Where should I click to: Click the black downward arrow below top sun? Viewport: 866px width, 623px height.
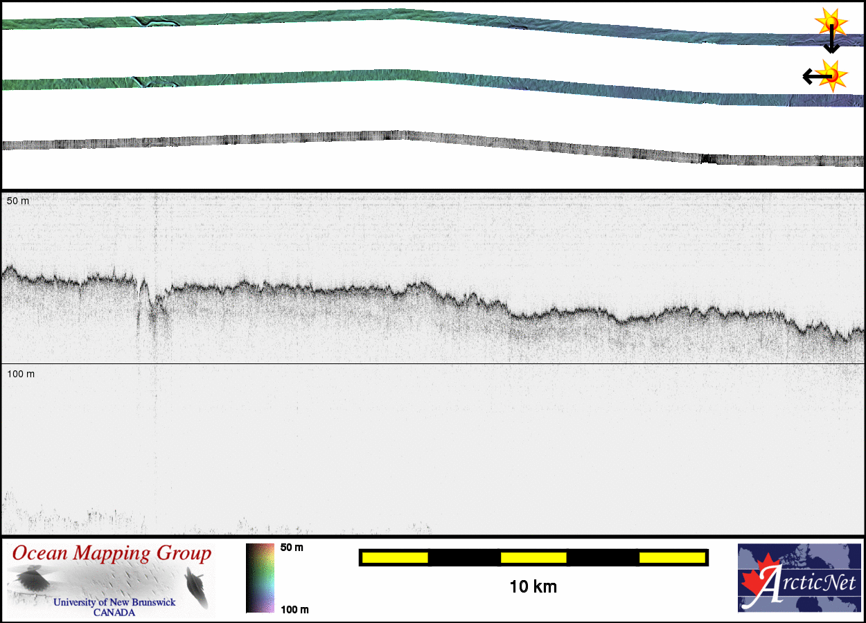tap(831, 43)
